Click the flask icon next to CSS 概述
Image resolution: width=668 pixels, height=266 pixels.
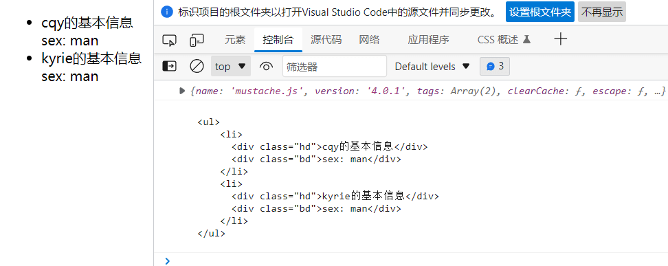click(x=526, y=40)
